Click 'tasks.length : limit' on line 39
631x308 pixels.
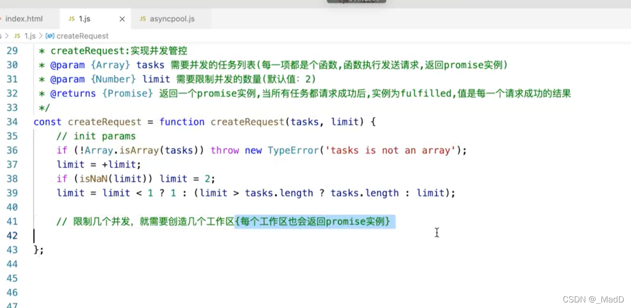coord(387,193)
